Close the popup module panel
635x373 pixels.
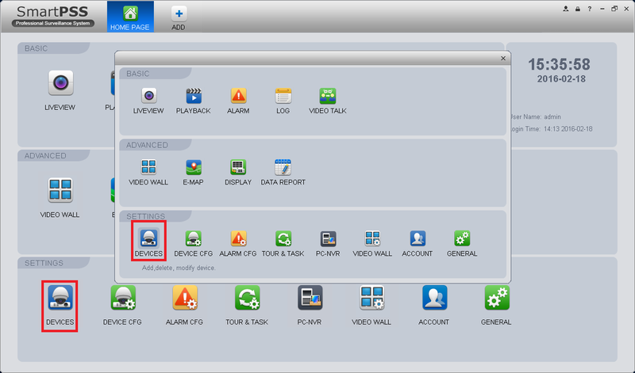coord(503,58)
